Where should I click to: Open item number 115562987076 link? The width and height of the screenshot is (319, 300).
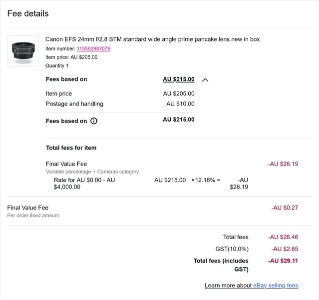[x=93, y=48]
